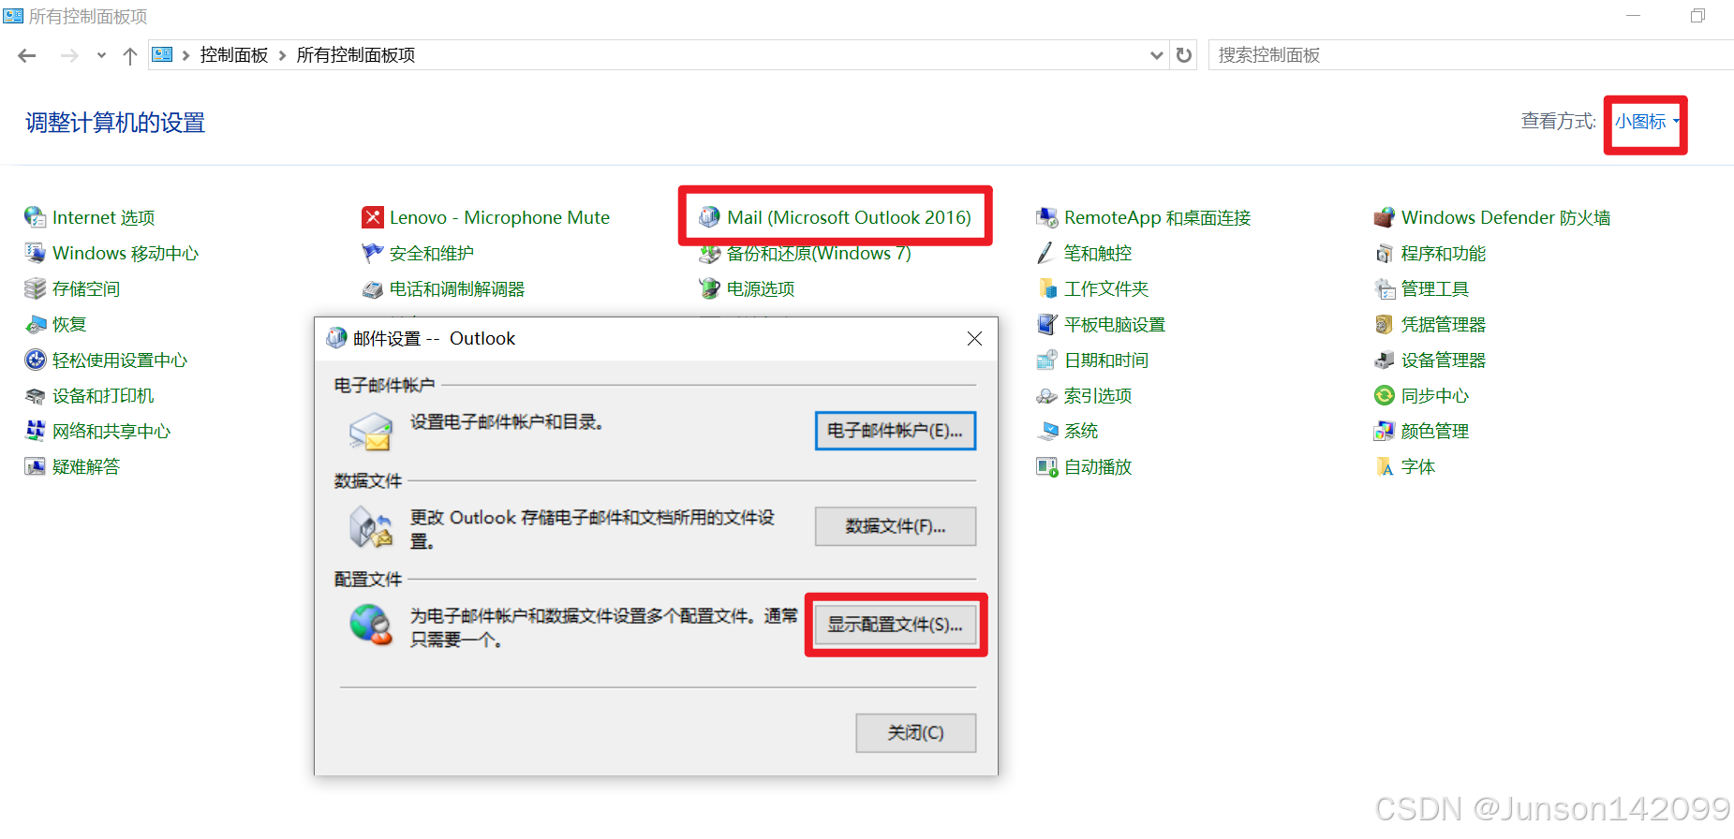Viewport: 1734px width, 839px height.
Task: Click the Internet 选项 text link
Action: coord(104,217)
